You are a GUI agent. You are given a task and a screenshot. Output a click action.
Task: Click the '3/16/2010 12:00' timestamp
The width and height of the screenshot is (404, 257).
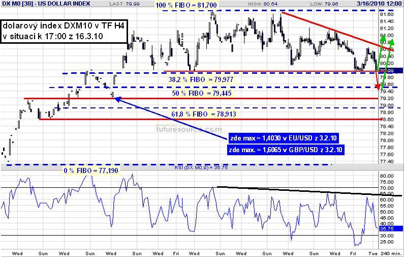click(x=379, y=4)
